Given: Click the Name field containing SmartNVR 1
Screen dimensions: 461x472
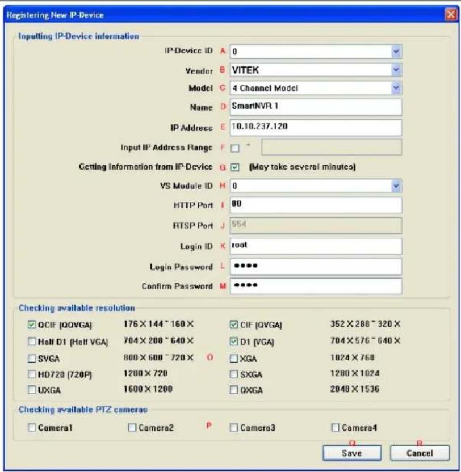Looking at the screenshot, I should click(316, 107).
